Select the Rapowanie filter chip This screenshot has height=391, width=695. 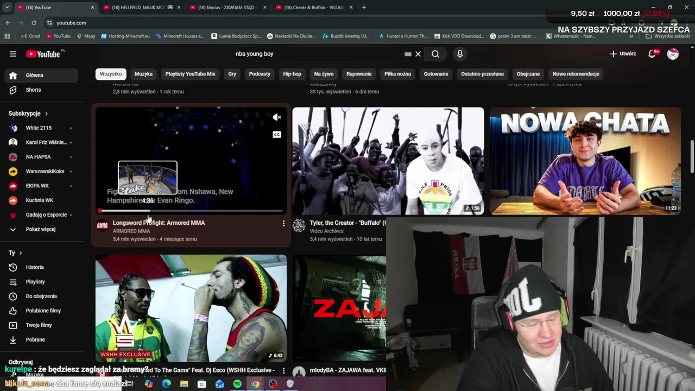point(359,74)
